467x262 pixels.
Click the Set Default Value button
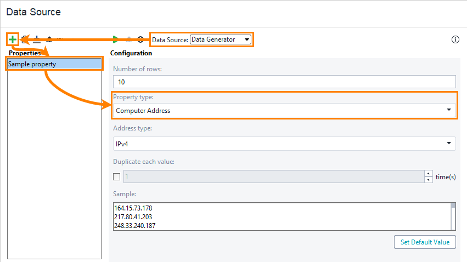tap(425, 242)
